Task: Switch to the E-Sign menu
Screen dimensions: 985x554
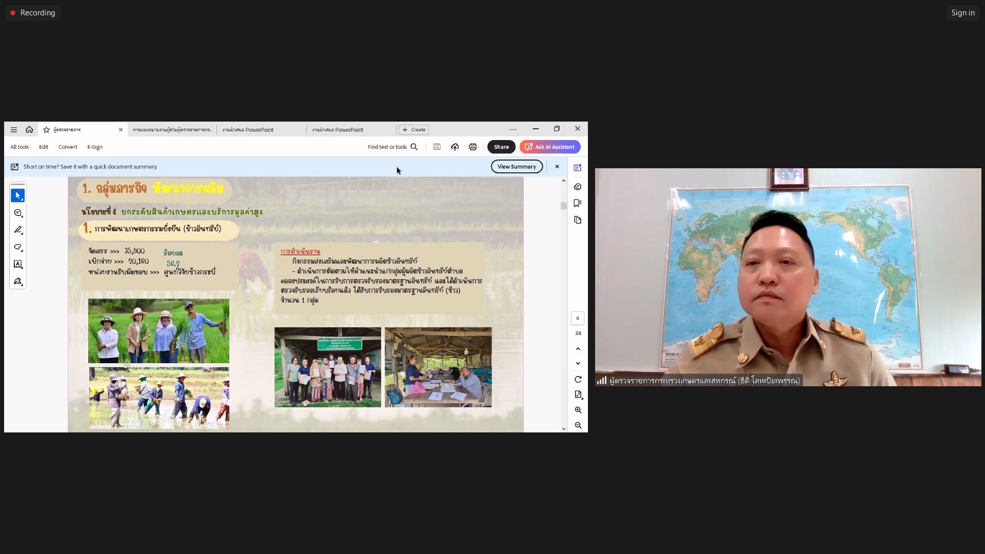Action: click(x=94, y=147)
